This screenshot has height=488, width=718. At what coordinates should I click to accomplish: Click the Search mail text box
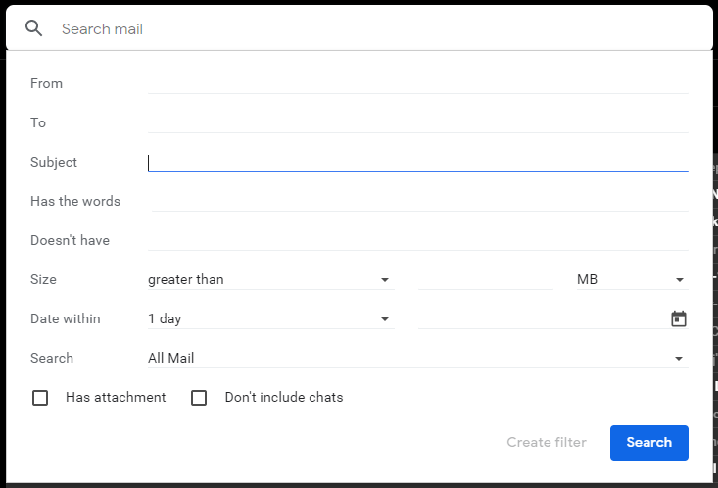[x=380, y=28]
